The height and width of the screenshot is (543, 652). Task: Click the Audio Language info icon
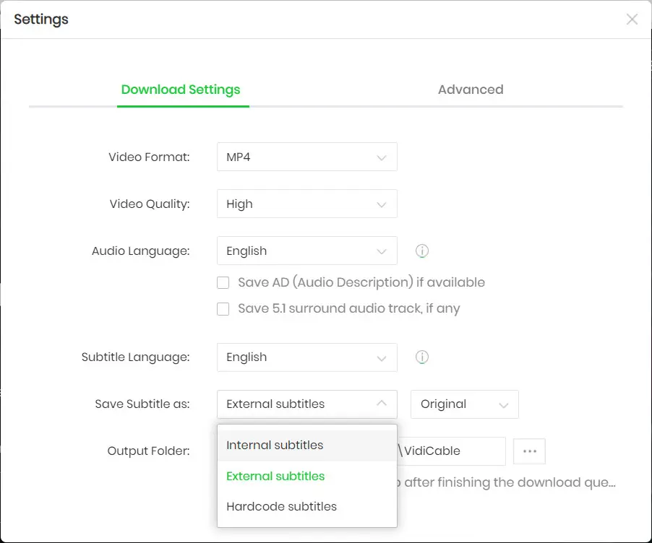click(x=421, y=251)
